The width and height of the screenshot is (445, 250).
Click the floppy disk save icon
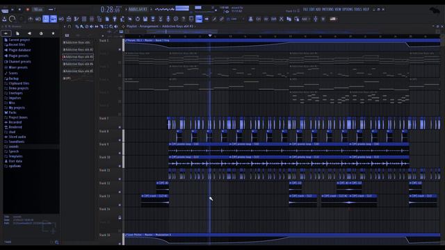click(145, 19)
